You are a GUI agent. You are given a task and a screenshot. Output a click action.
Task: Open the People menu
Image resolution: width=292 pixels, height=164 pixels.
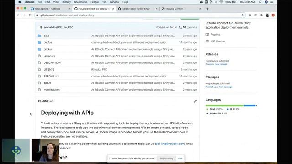(x=94, y=2)
